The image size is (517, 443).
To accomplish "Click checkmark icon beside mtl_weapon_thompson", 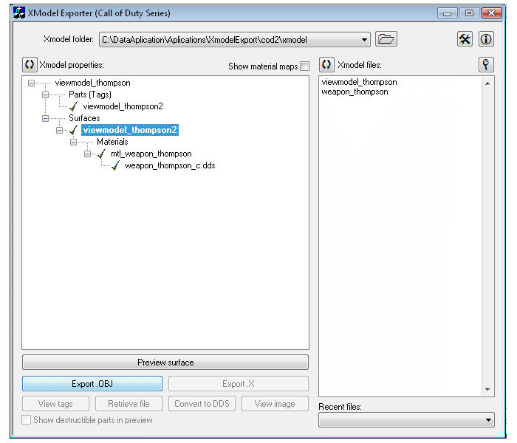I will tap(102, 154).
